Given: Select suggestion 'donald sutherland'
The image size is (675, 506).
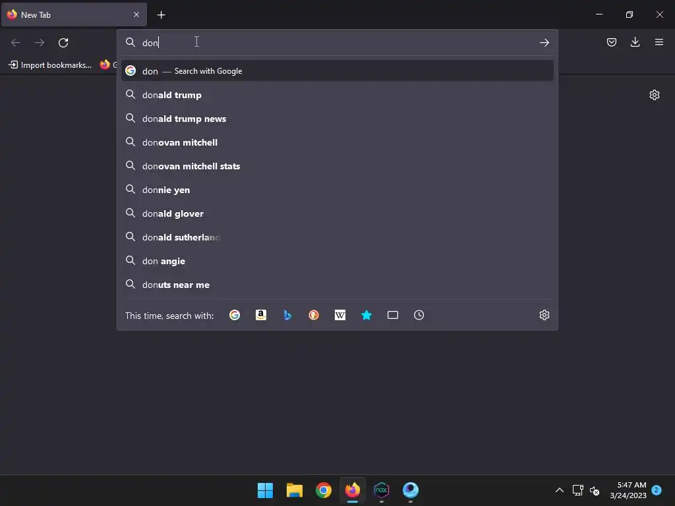Looking at the screenshot, I should (x=337, y=237).
